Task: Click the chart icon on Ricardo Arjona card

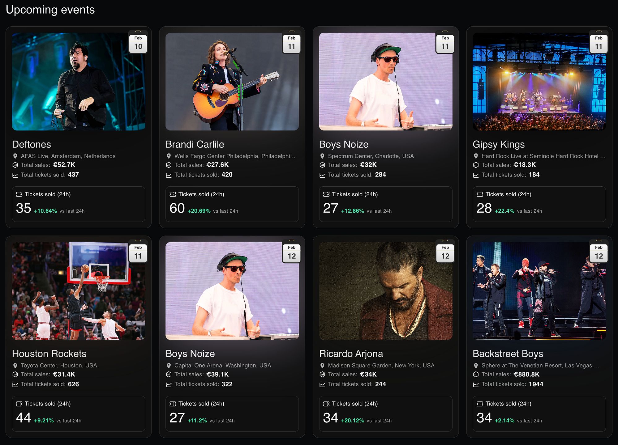Action: (322, 385)
